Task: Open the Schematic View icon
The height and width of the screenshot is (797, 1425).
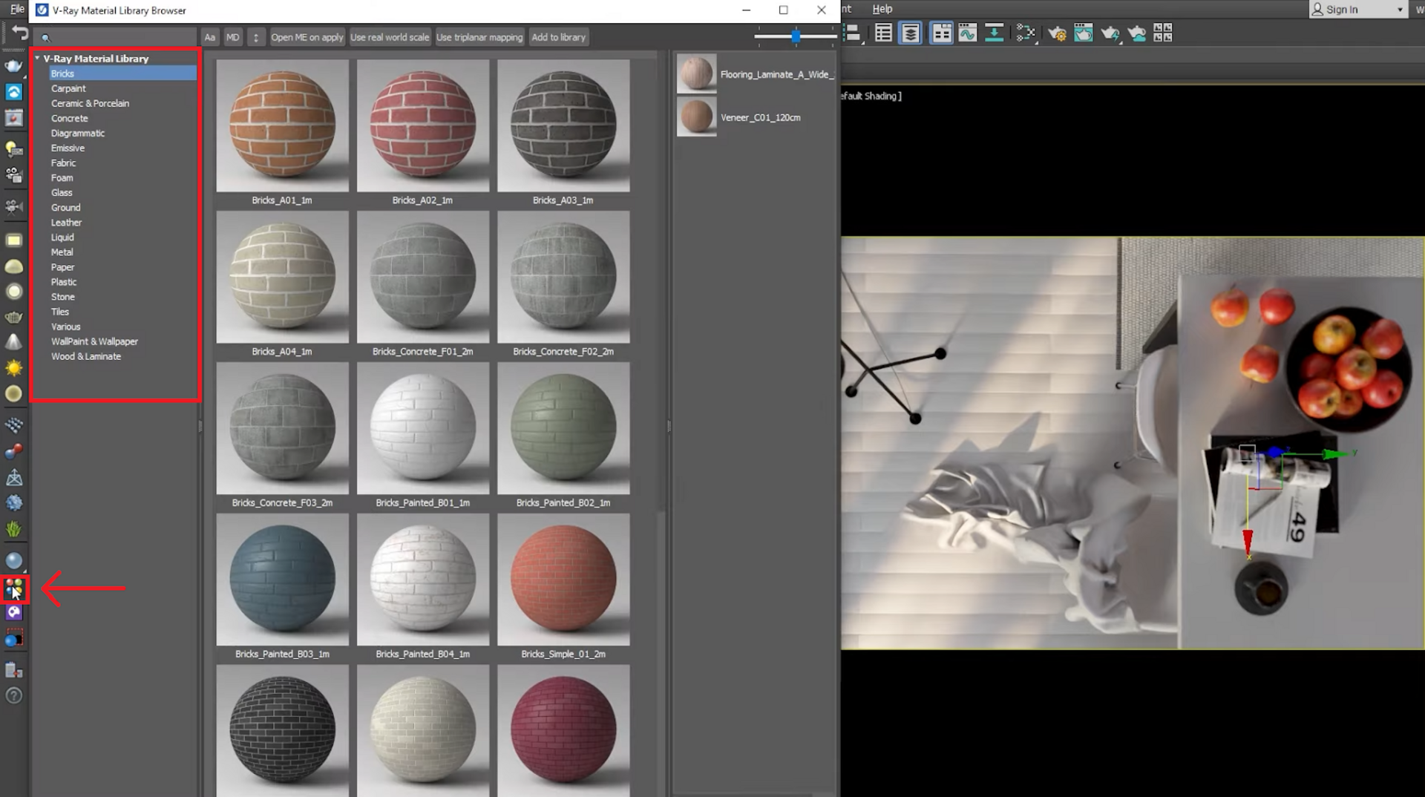Action: coord(1026,33)
